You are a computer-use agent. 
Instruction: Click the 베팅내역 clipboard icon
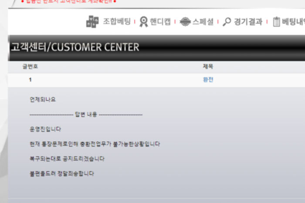tap(276, 22)
